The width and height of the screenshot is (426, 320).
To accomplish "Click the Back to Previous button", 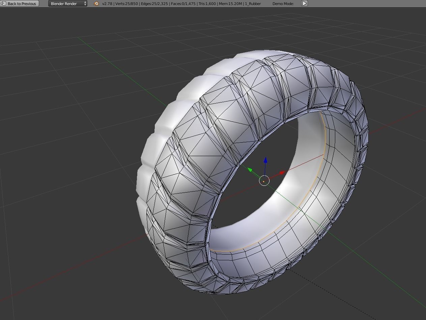I will (20, 3).
